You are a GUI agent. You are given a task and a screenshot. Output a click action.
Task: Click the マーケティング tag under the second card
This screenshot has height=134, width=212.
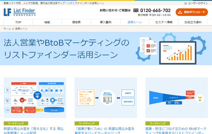point(87,123)
